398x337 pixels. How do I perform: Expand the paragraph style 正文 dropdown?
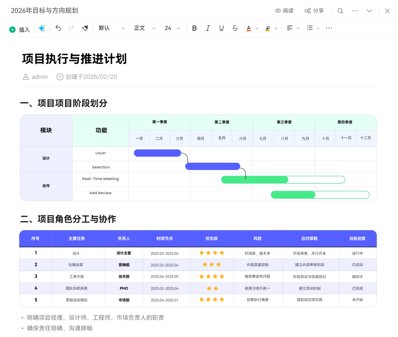click(x=145, y=28)
